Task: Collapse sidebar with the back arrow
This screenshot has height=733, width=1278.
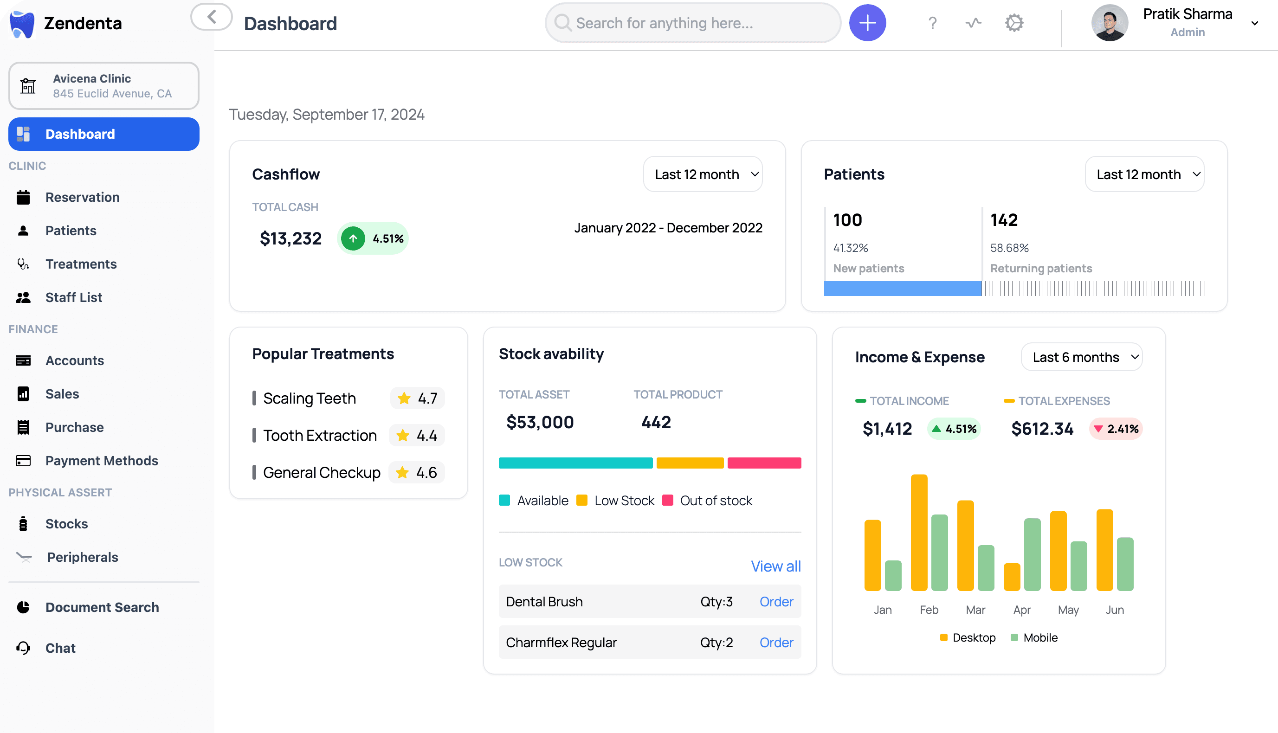Action: [212, 17]
